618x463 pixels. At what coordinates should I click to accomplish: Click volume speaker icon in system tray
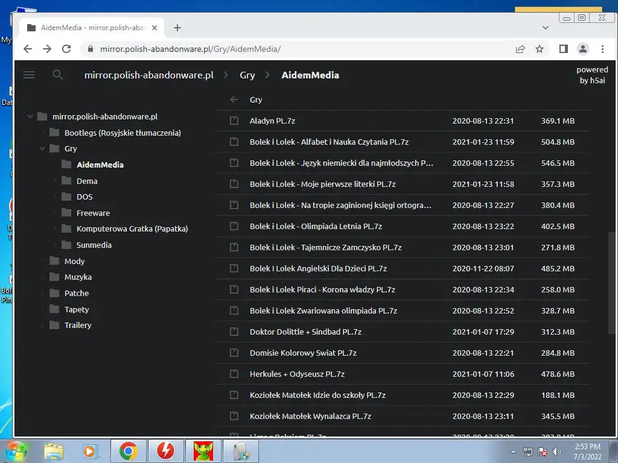(x=557, y=452)
